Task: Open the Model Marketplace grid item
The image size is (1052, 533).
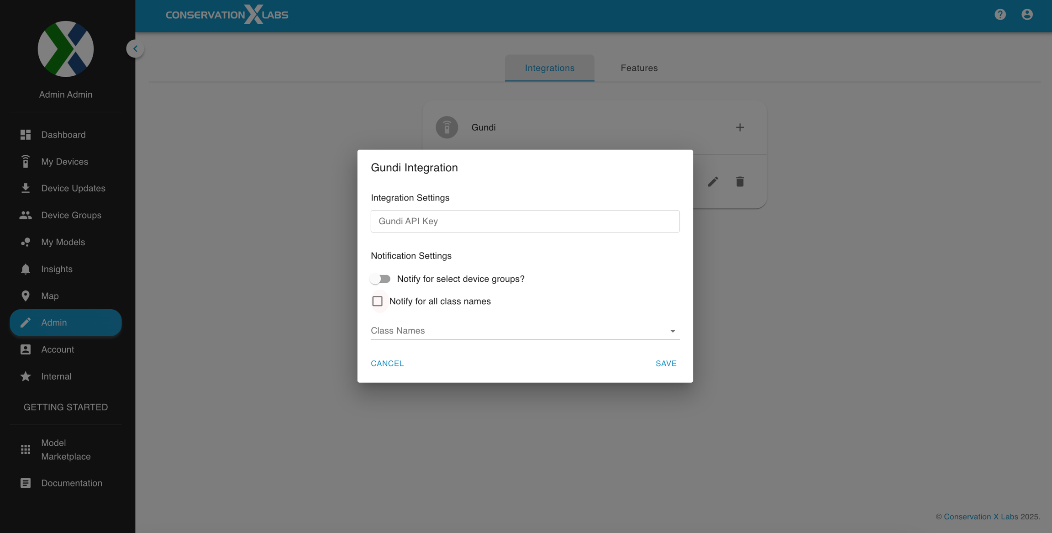Action: [26, 450]
